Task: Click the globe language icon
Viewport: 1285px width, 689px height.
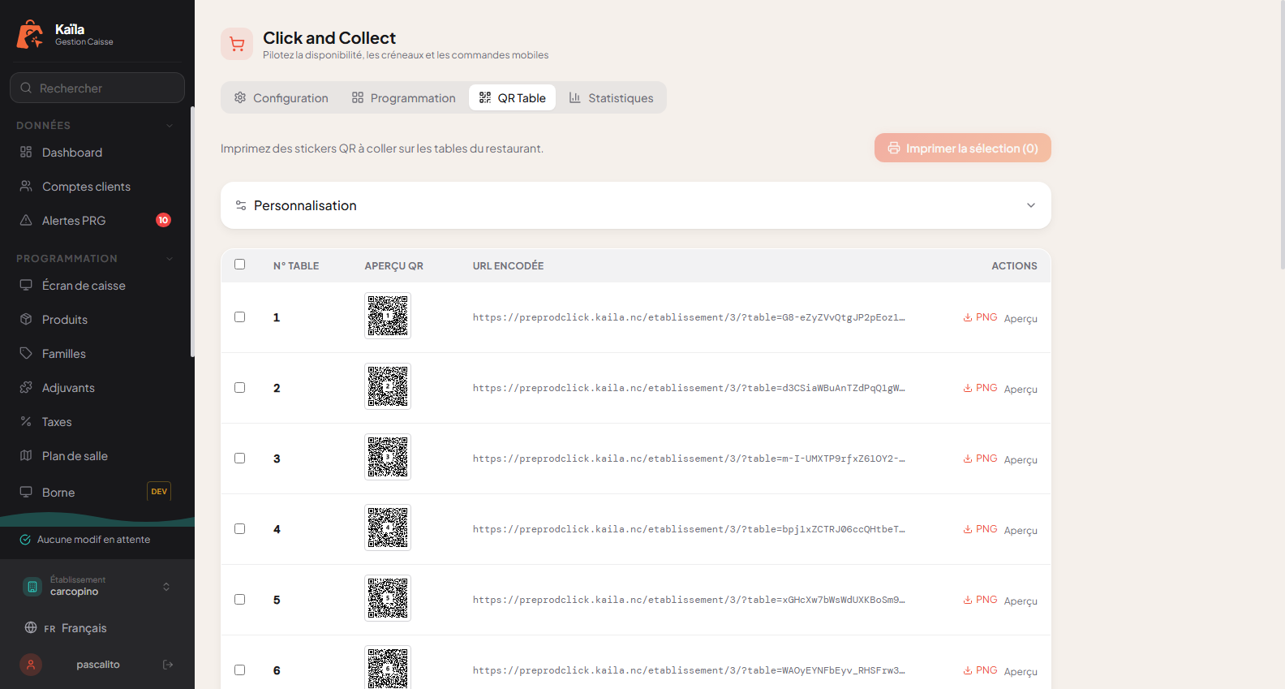Action: (x=31, y=627)
